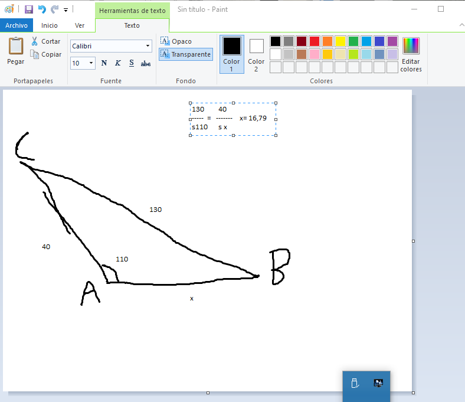Select Transparente background option
The height and width of the screenshot is (402, 465).
186,54
